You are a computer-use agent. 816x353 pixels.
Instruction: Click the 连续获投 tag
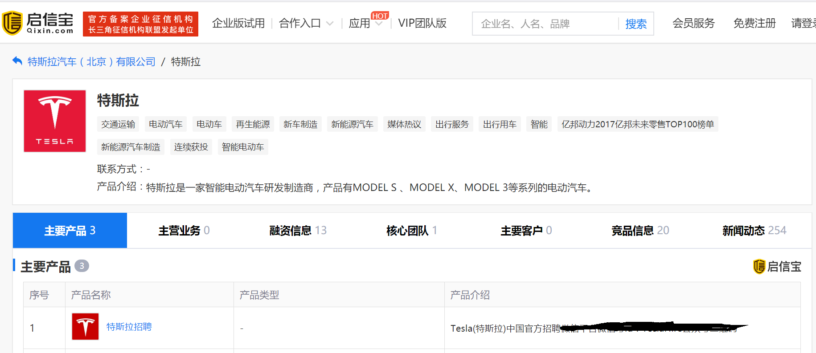pos(191,147)
